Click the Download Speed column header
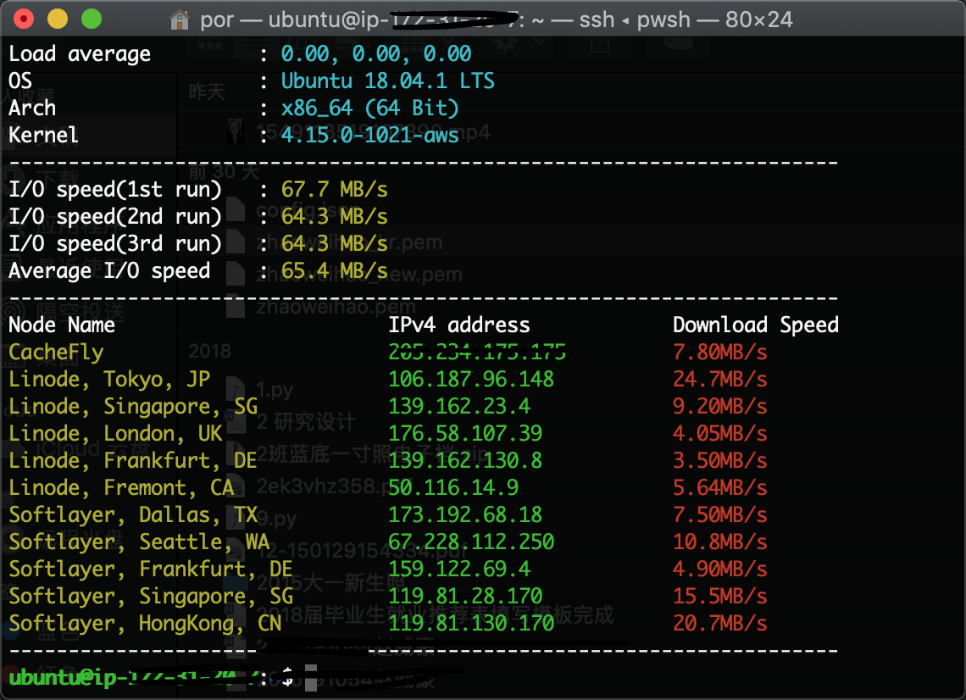966x700 pixels. point(755,325)
